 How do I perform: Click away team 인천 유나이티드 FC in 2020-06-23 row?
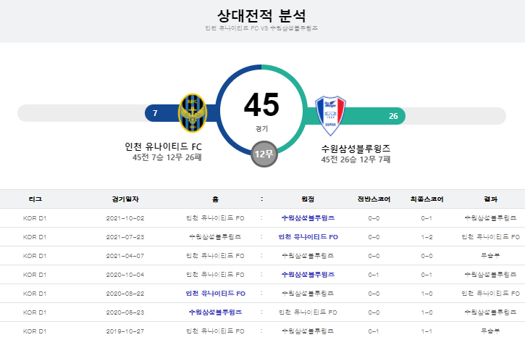pyautogui.click(x=308, y=312)
